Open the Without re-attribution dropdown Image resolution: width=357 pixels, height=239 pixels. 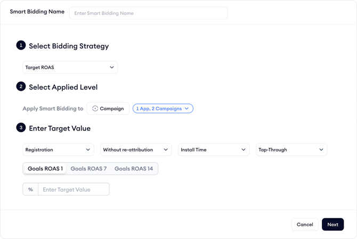coord(136,150)
